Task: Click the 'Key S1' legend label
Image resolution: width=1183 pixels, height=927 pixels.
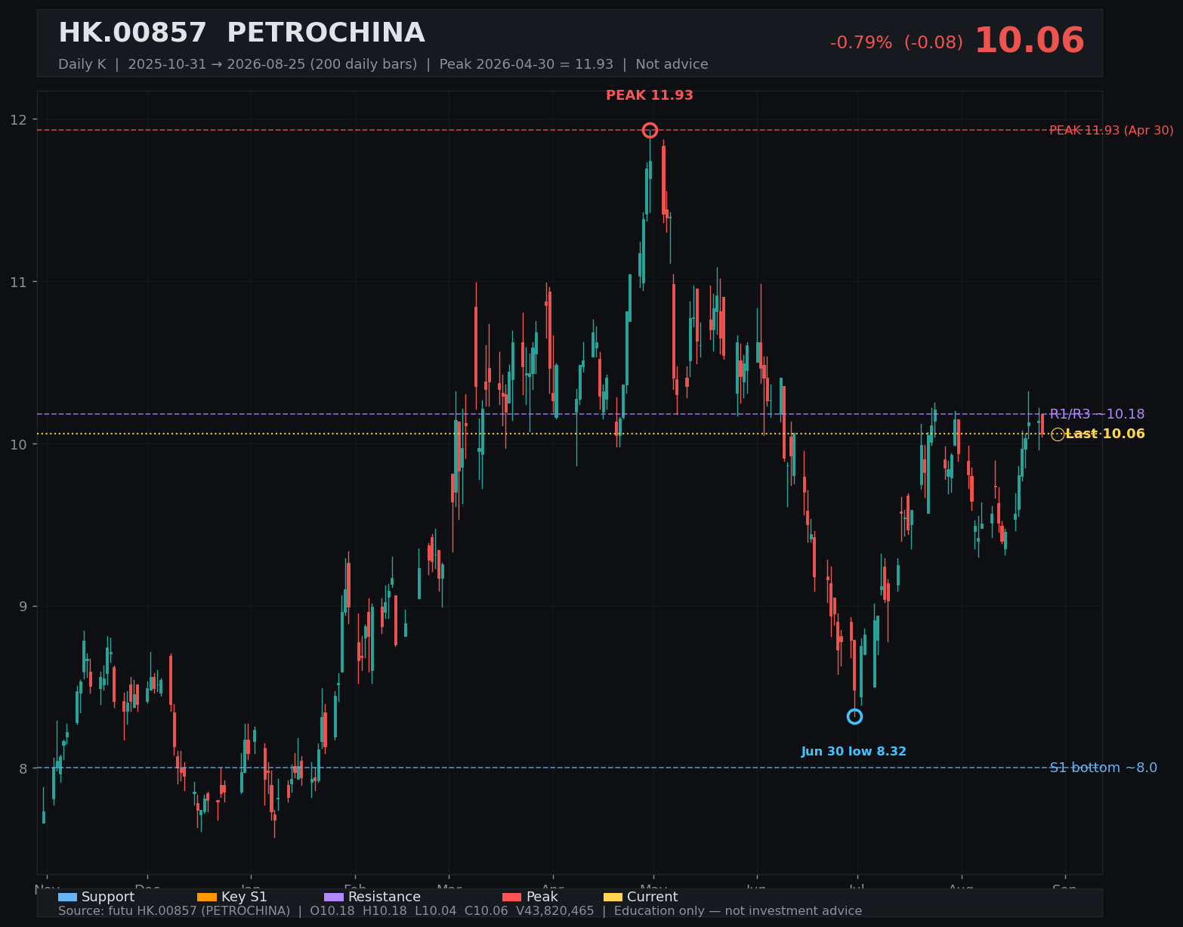Action: coord(244,897)
